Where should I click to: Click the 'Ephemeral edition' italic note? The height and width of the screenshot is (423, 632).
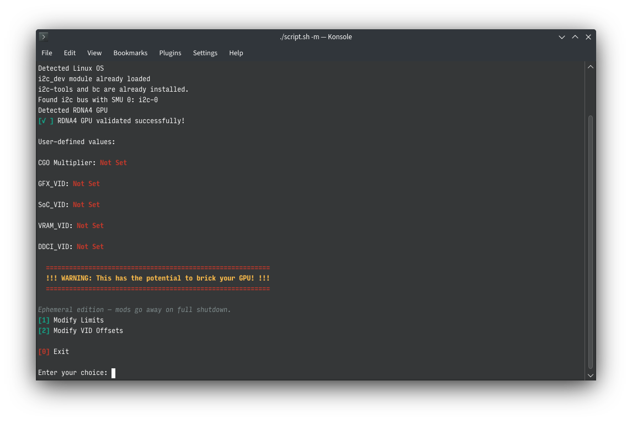135,310
